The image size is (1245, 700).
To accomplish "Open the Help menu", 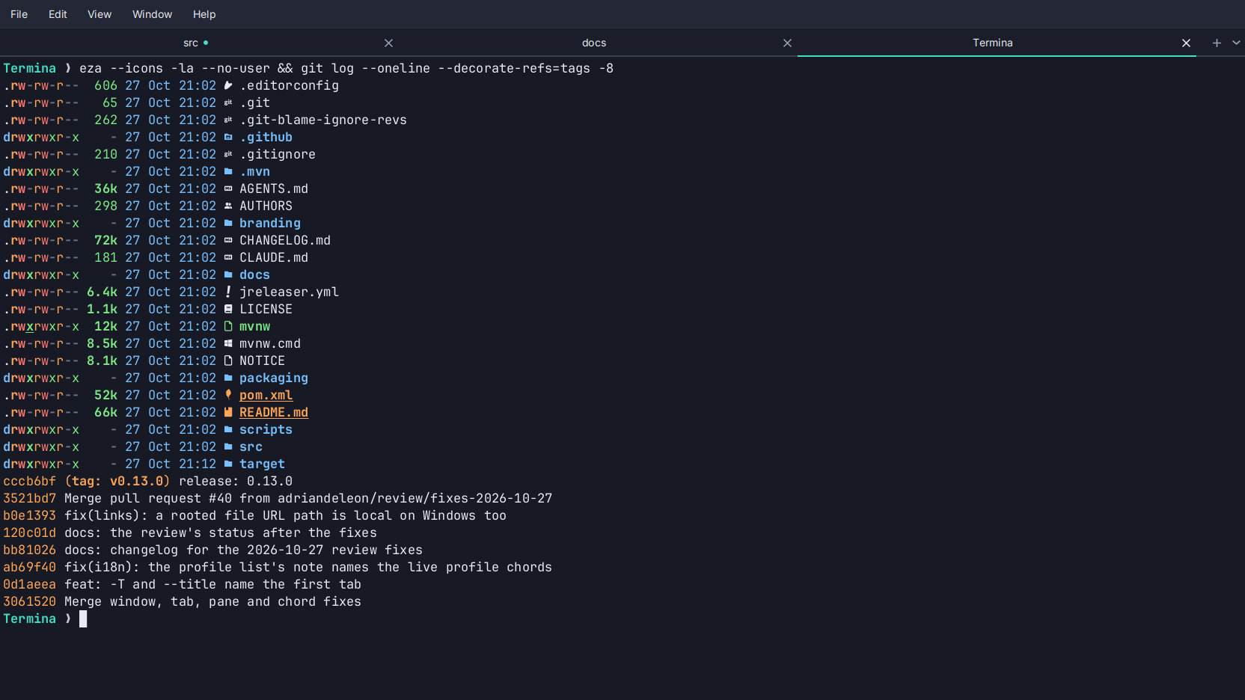I will (204, 14).
